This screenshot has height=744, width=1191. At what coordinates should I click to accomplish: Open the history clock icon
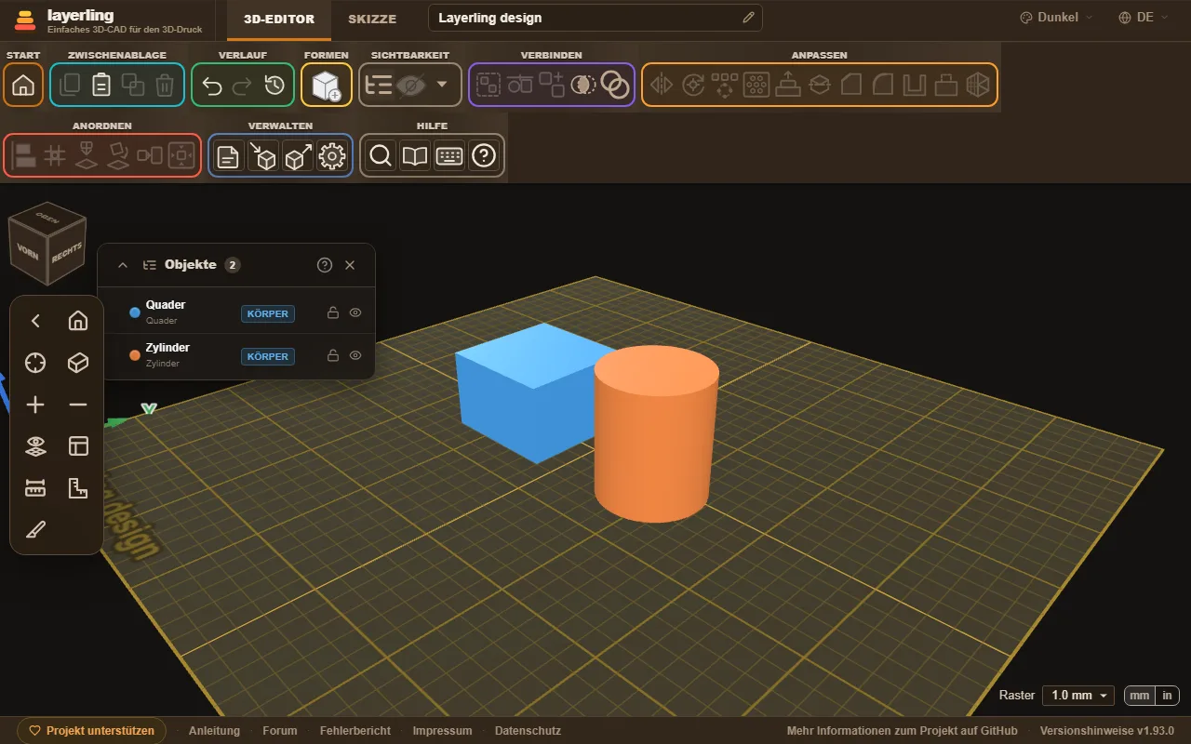(274, 86)
